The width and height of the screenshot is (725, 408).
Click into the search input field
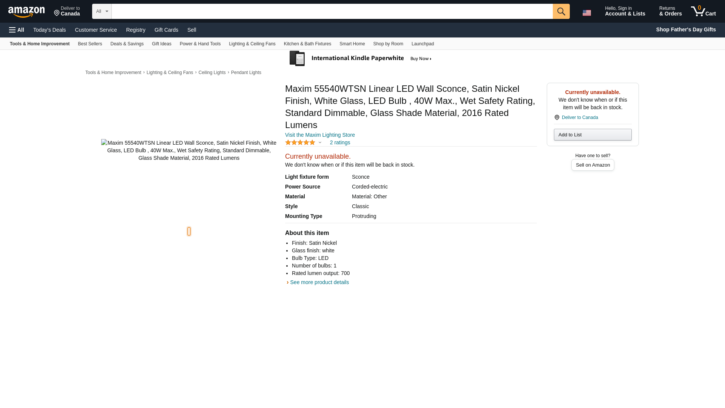(x=332, y=11)
